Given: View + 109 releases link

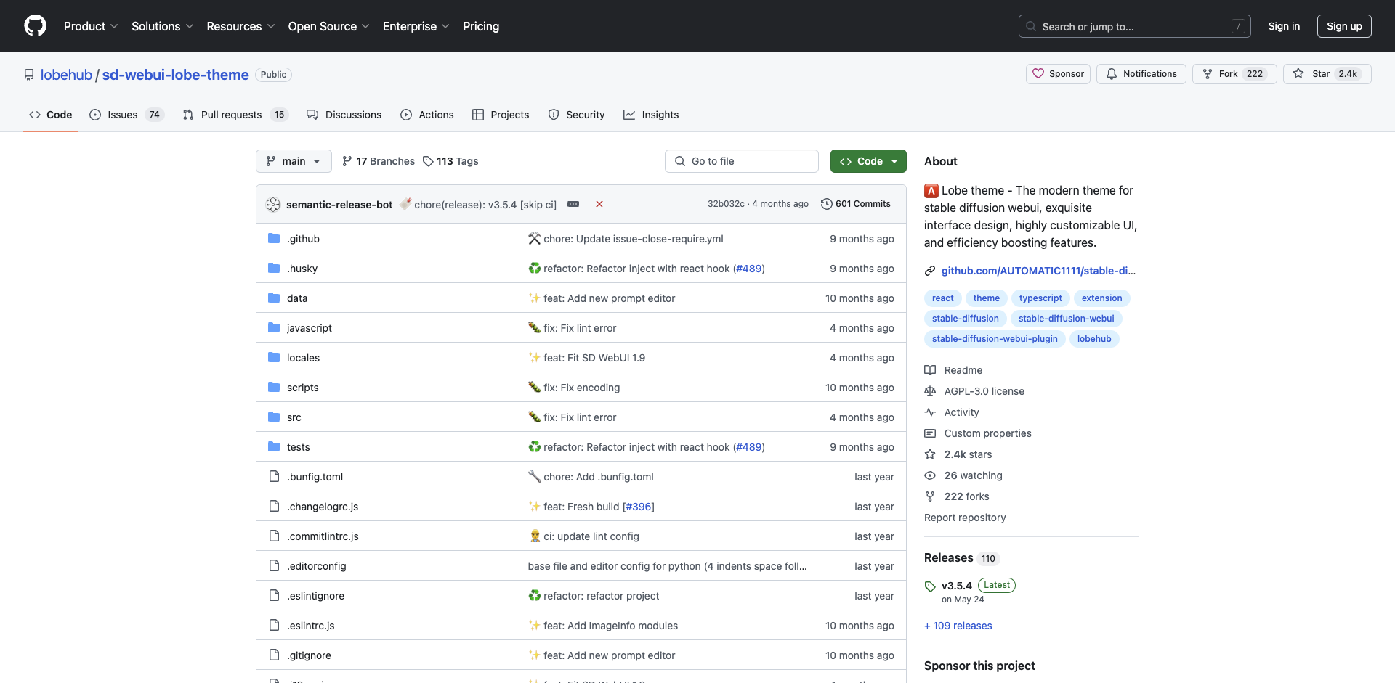Looking at the screenshot, I should click(958, 626).
